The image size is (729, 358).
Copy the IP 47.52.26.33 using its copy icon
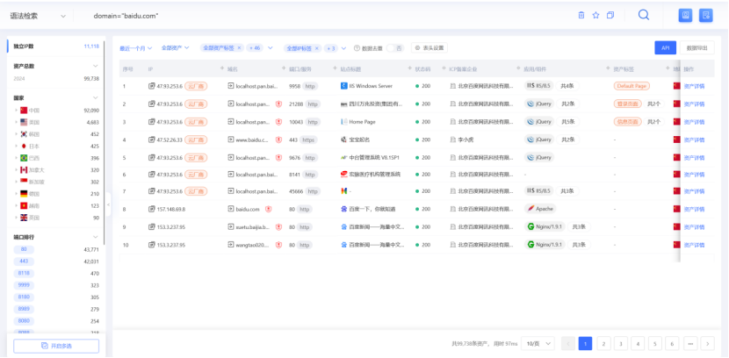(x=152, y=140)
